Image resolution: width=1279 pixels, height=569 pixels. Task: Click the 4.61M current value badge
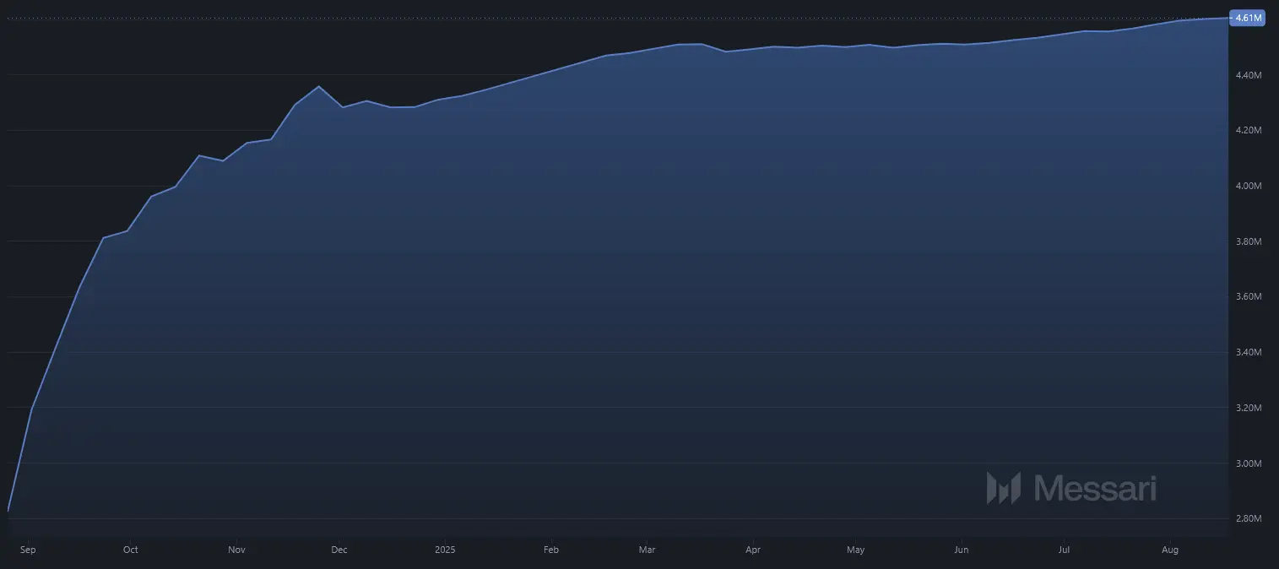coord(1247,18)
